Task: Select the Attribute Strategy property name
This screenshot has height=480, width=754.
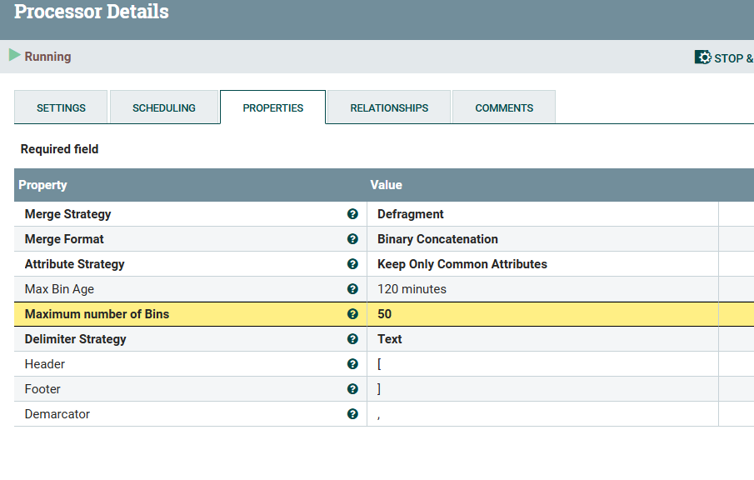Action: (x=74, y=264)
